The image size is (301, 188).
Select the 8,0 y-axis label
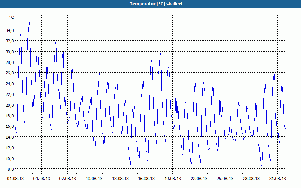(x=11, y=169)
